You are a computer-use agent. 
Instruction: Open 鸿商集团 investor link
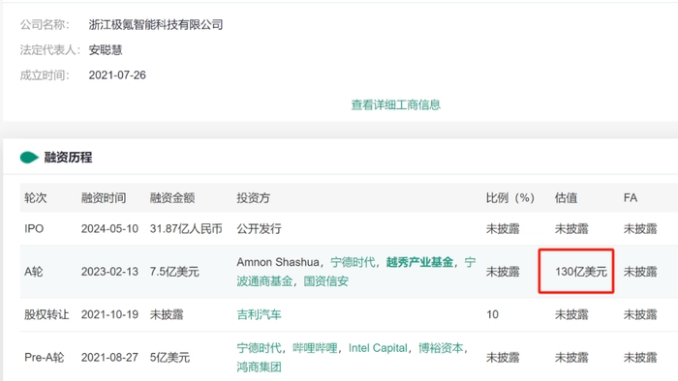tap(259, 367)
